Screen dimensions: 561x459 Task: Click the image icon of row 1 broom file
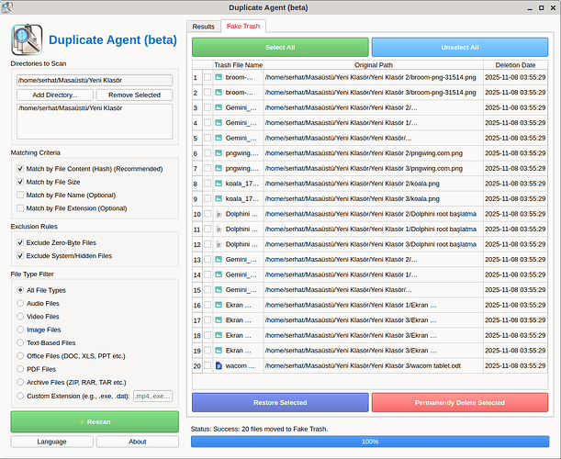[x=219, y=78]
